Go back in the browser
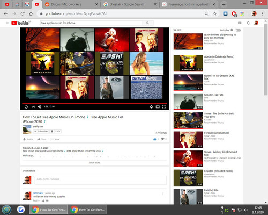 [x=6, y=13]
